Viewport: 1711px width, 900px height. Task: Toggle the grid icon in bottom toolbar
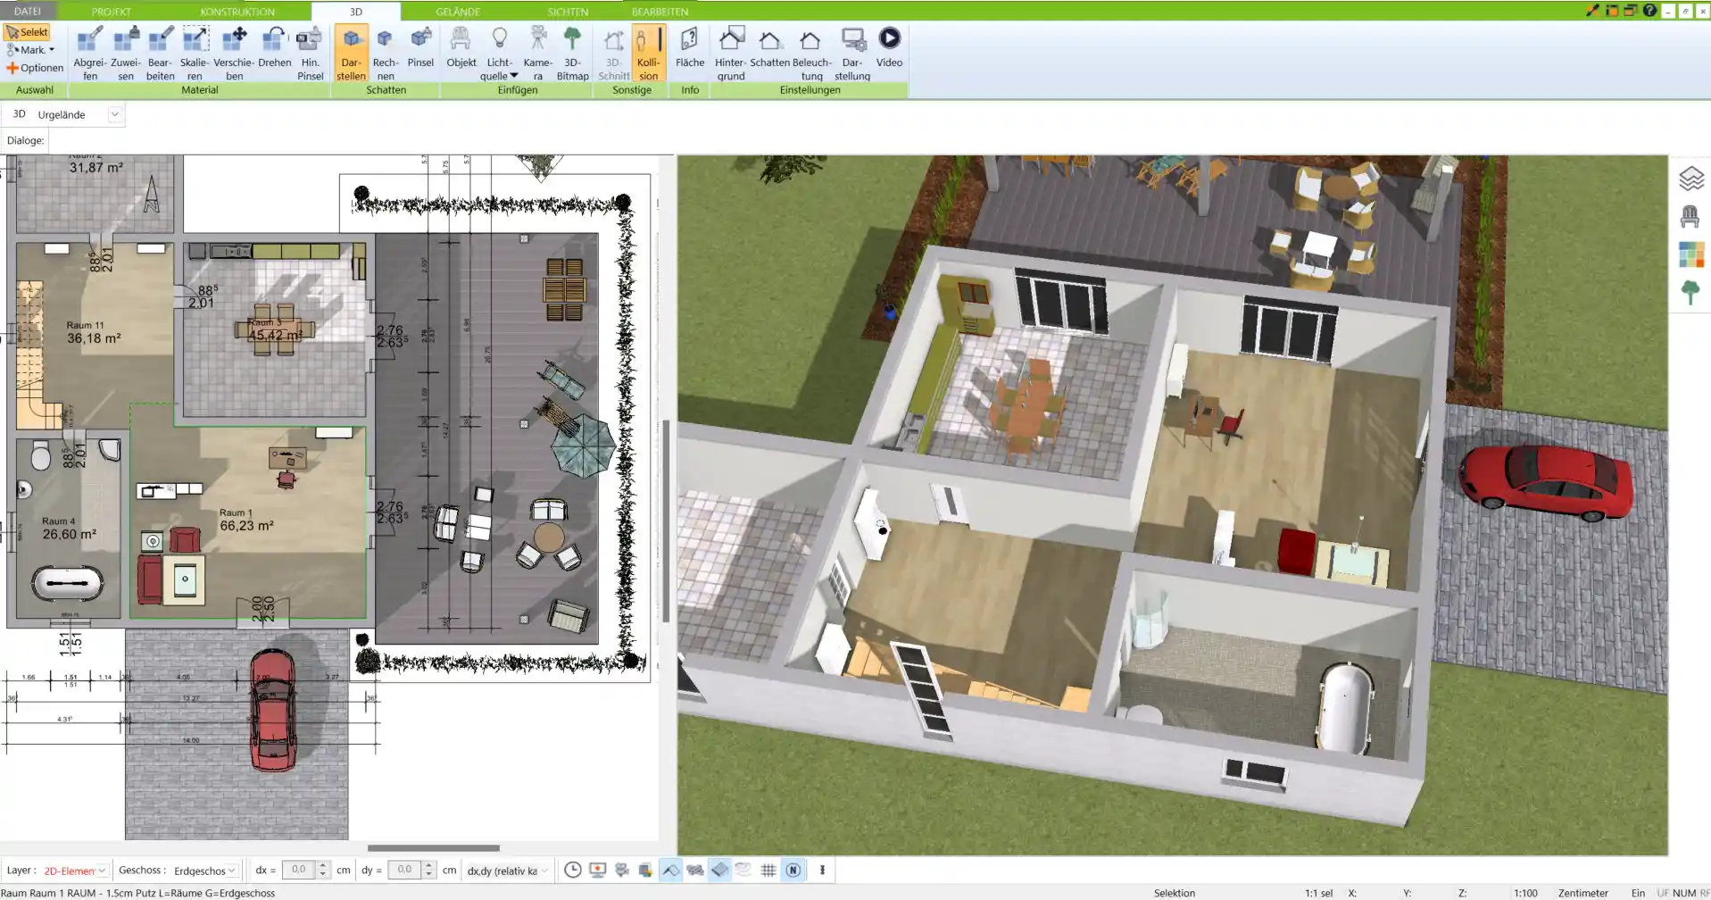(x=768, y=870)
